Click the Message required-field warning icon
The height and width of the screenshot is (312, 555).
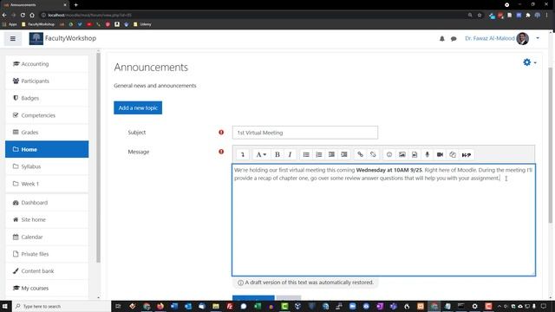[x=221, y=152]
